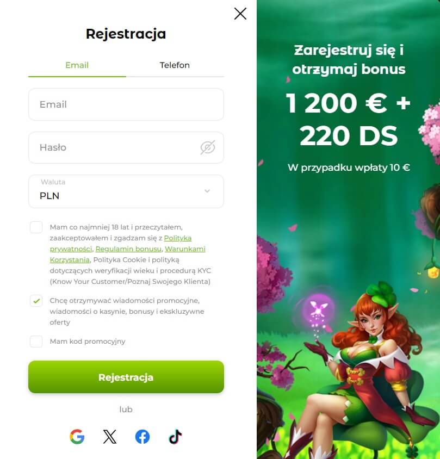The height and width of the screenshot is (459, 440).
Task: Expand the currency chevron arrow
Action: click(x=207, y=191)
